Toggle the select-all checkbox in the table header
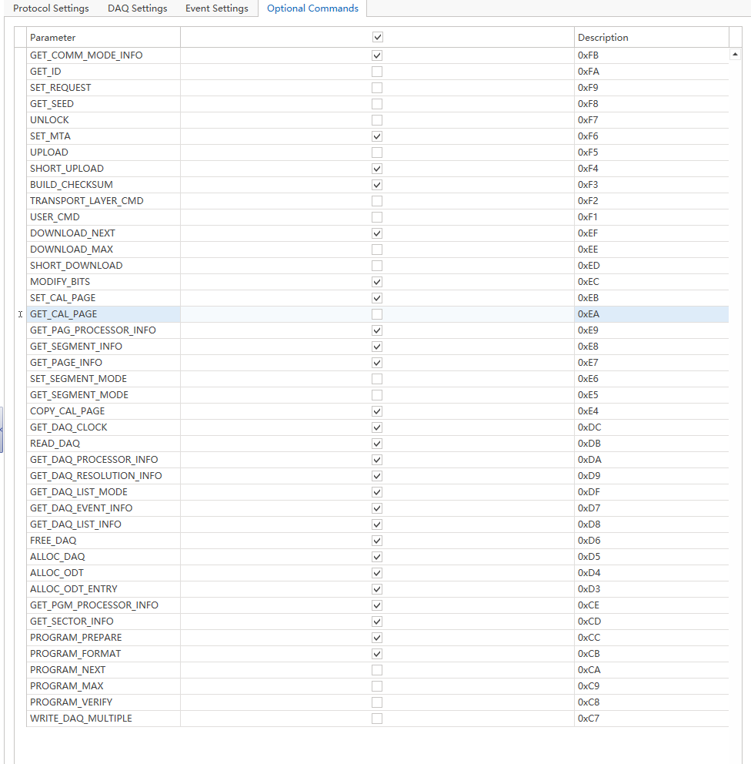The height and width of the screenshot is (764, 751). click(x=377, y=36)
